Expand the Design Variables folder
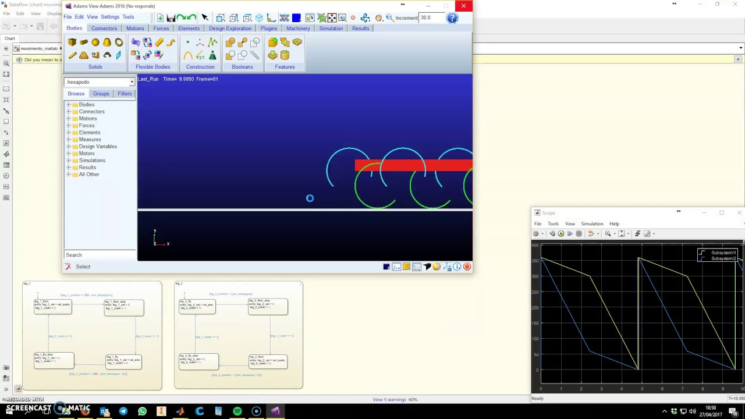The image size is (745, 419). click(68, 147)
